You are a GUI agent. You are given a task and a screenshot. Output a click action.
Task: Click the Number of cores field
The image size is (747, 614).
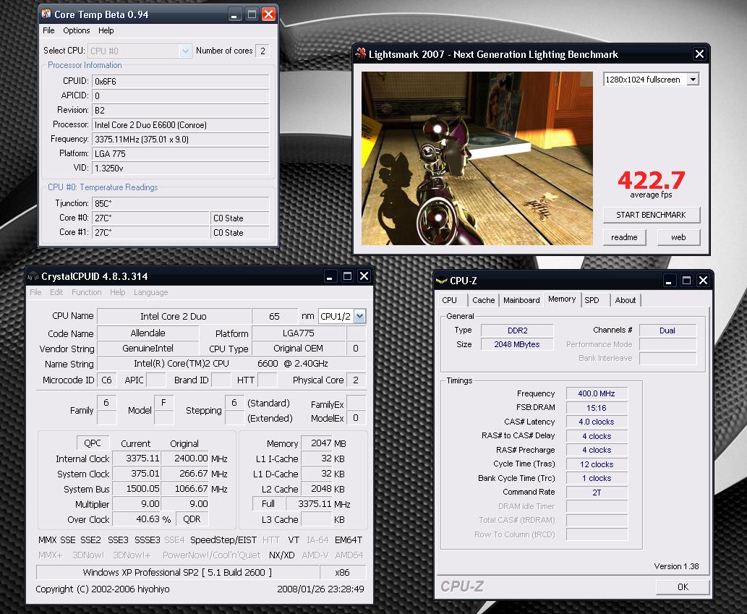coord(262,51)
